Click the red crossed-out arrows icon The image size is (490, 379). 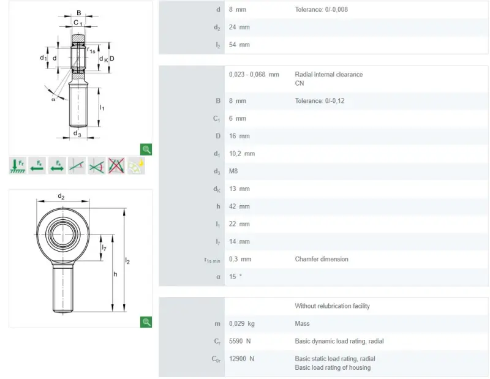click(x=116, y=165)
